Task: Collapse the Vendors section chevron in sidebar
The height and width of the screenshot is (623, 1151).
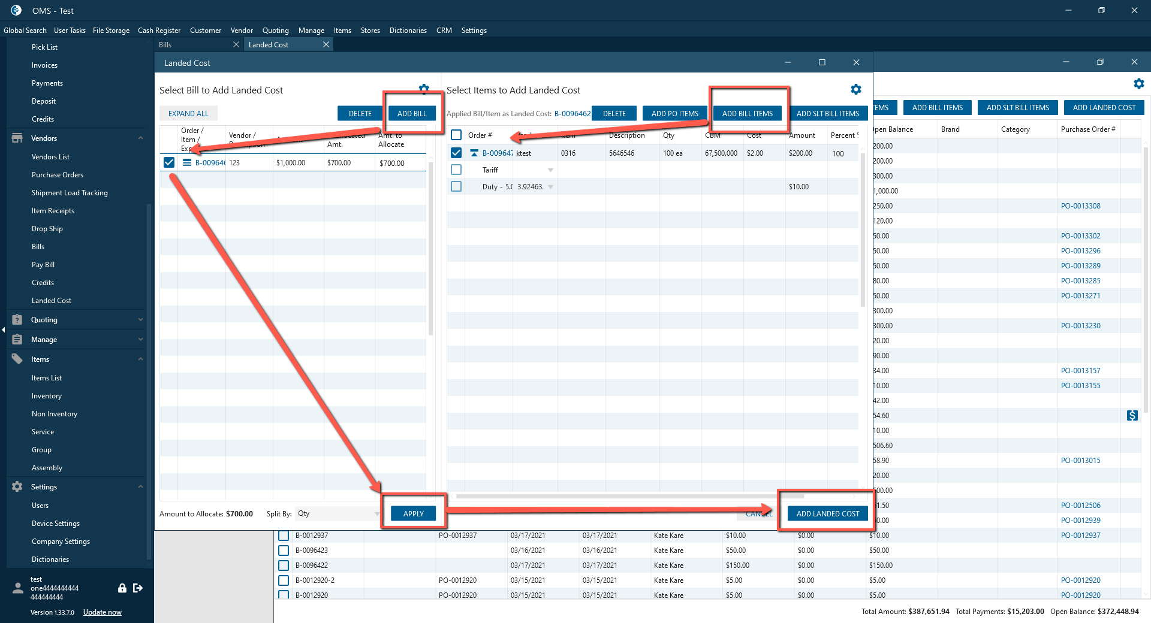Action: point(140,138)
